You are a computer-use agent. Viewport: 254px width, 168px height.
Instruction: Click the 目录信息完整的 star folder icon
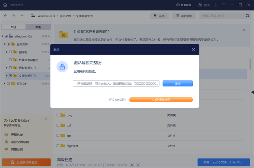point(15,60)
